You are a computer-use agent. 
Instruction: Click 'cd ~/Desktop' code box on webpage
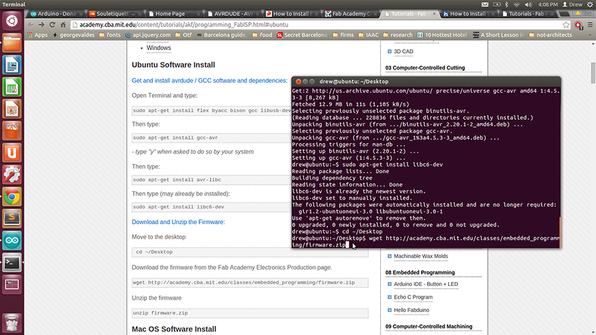coord(250,252)
